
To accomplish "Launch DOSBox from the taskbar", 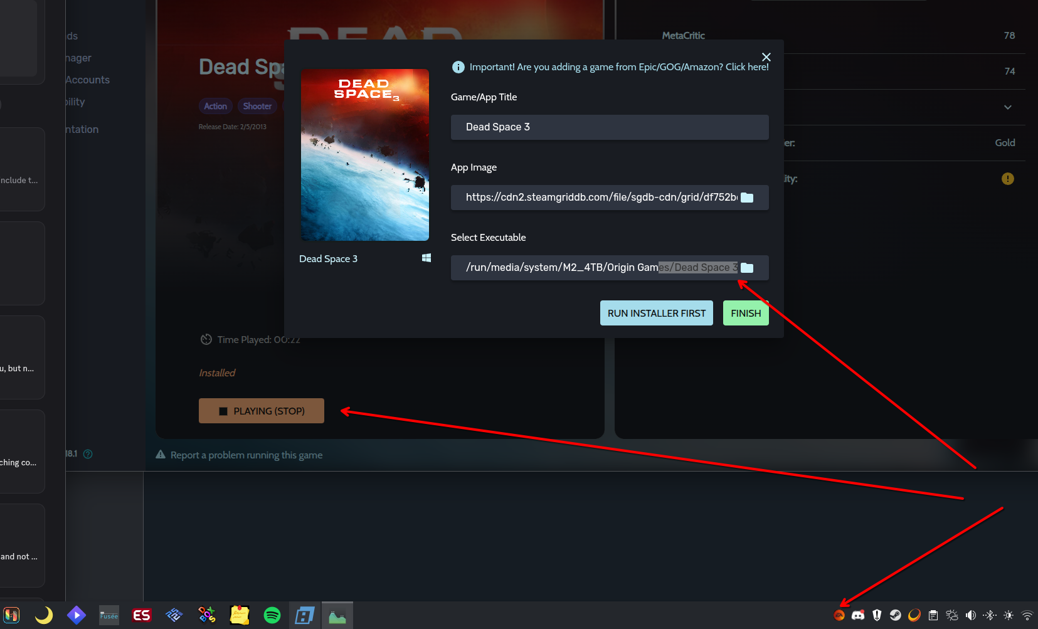I will (x=207, y=615).
